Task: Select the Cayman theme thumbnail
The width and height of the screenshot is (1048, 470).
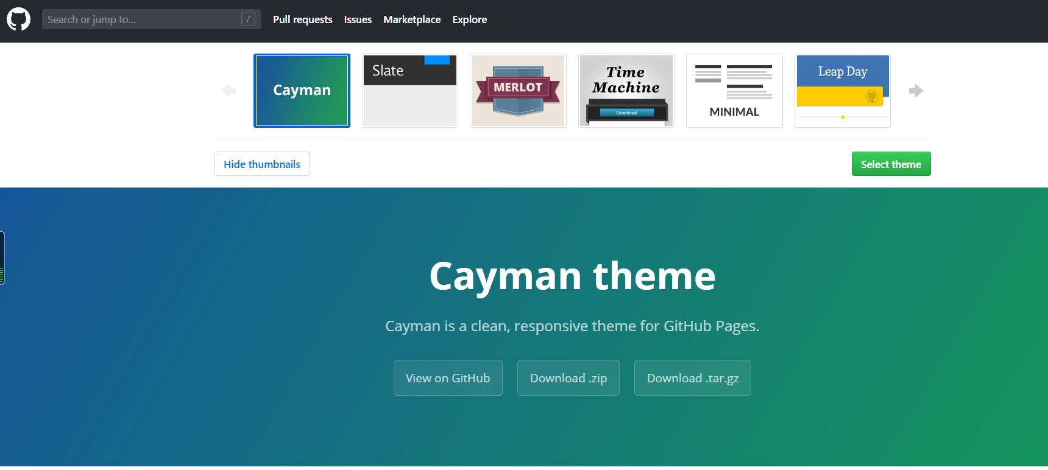Action: pos(302,91)
